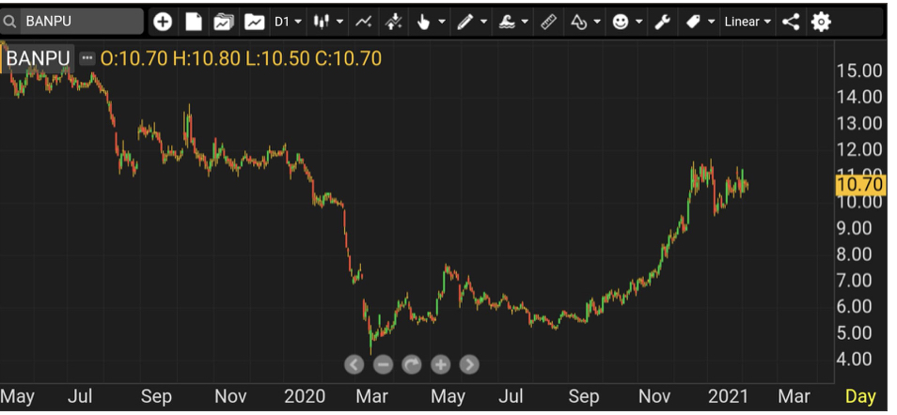Expand the emoji tool dropdown arrow

coord(639,22)
